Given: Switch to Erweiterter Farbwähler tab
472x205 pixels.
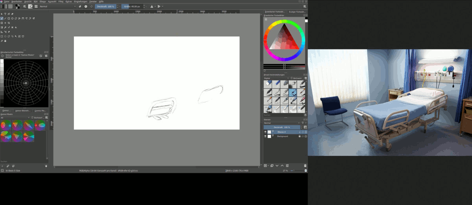Looking at the screenshot, I should [x=275, y=12].
